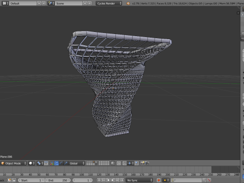
Task: Open the No Sync dropdown
Action: pyautogui.click(x=139, y=180)
